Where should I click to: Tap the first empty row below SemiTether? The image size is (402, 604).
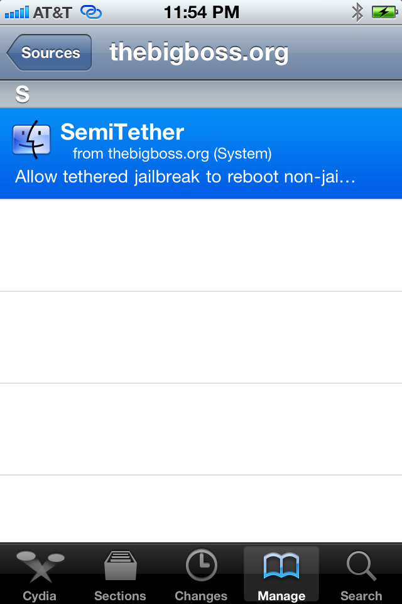tap(201, 245)
